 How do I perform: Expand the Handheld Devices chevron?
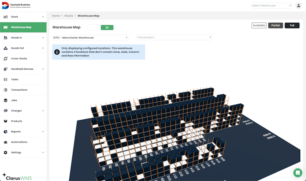[43, 69]
